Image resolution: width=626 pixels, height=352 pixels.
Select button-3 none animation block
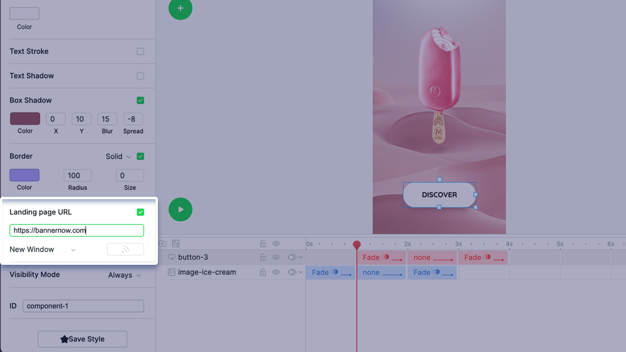tap(432, 257)
